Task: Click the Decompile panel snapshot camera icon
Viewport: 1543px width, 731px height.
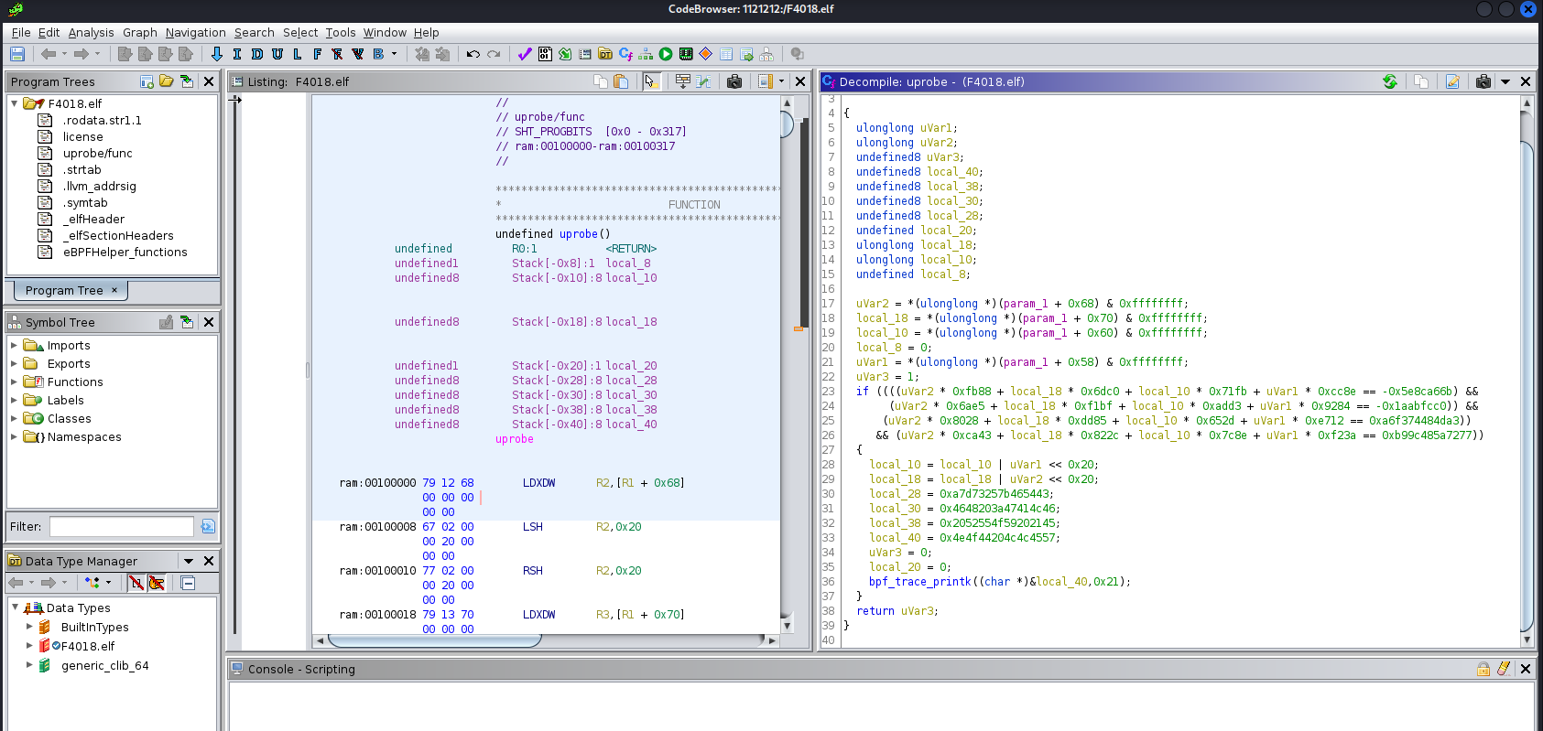Action: click(1483, 81)
